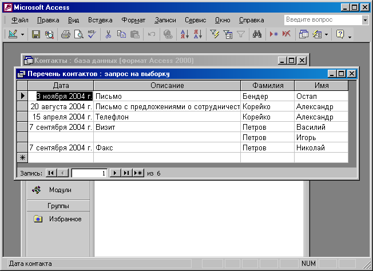Screen dimensions: 373x271
Task: Click the View design mode toolbar icon
Action: [x=13, y=34]
